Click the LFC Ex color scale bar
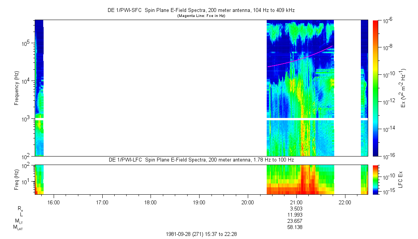 tap(376, 179)
